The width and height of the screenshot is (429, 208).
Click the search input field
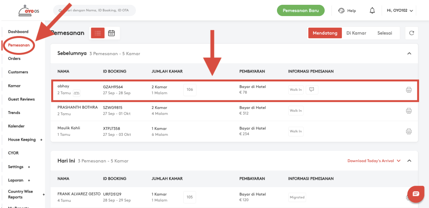[x=94, y=10]
